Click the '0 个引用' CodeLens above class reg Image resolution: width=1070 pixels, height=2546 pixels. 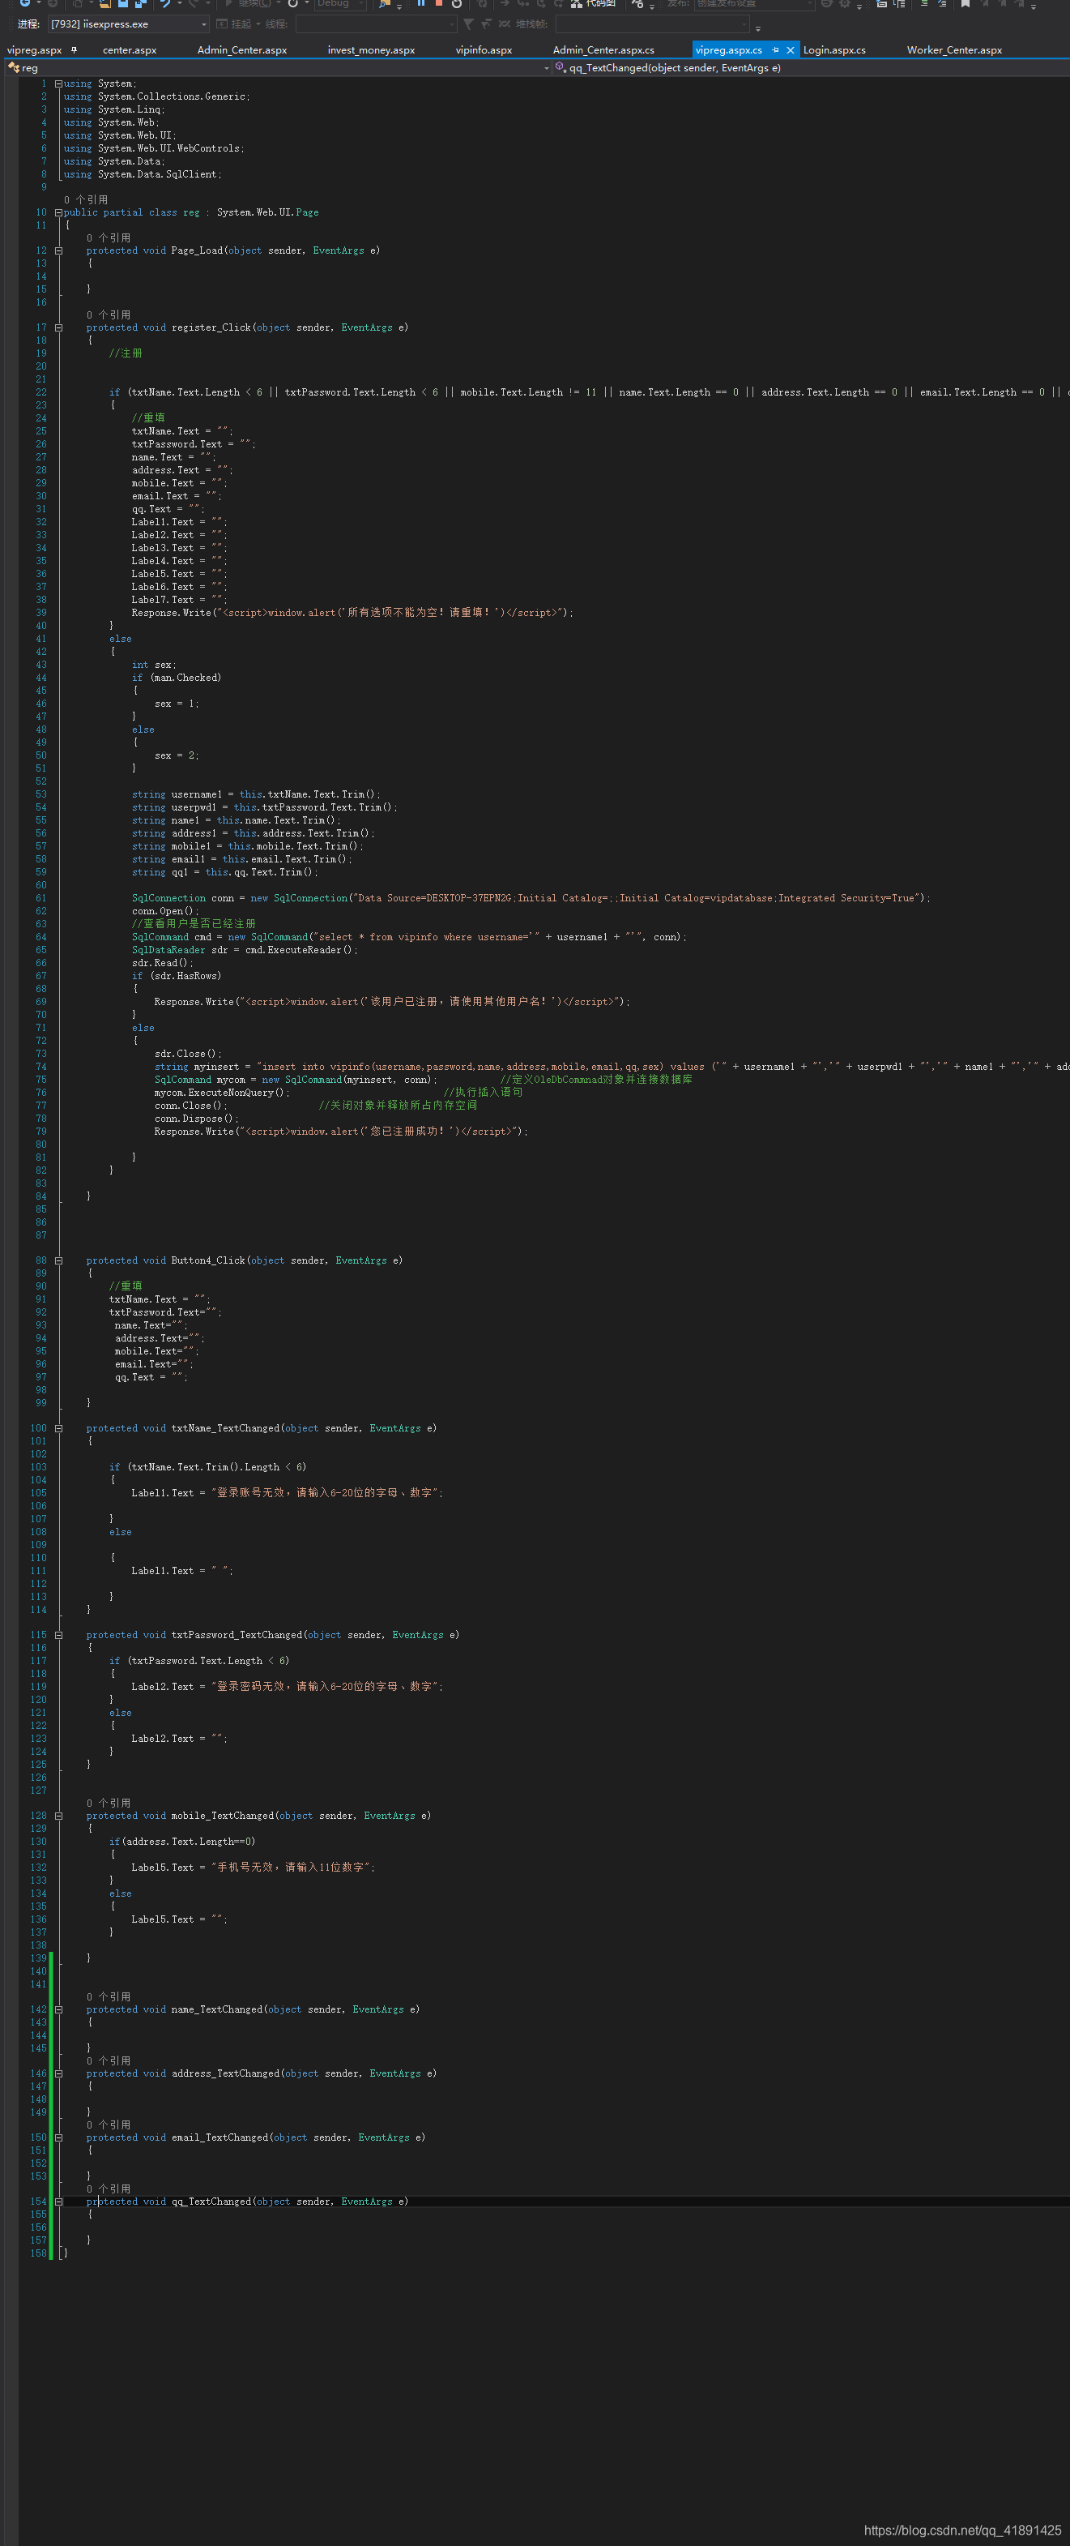(86, 199)
